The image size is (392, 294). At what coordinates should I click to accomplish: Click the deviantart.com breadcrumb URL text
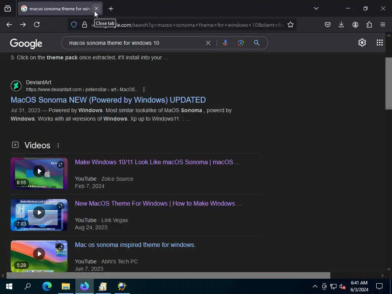click(82, 90)
